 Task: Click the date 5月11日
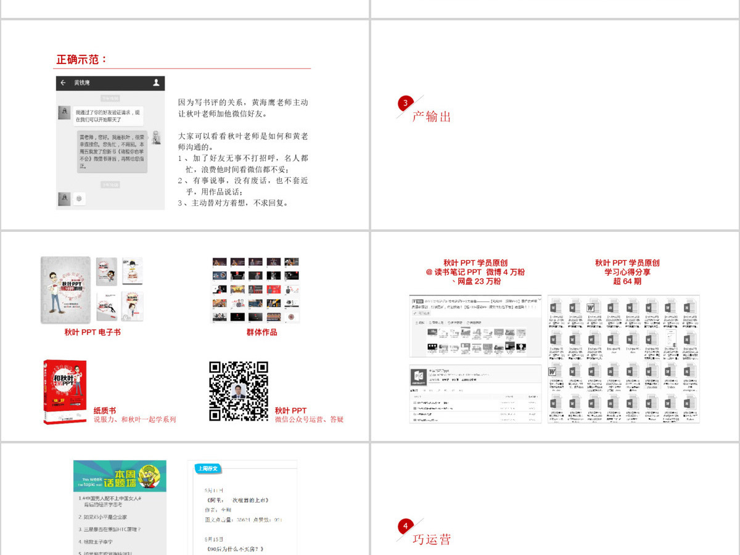[x=214, y=491]
